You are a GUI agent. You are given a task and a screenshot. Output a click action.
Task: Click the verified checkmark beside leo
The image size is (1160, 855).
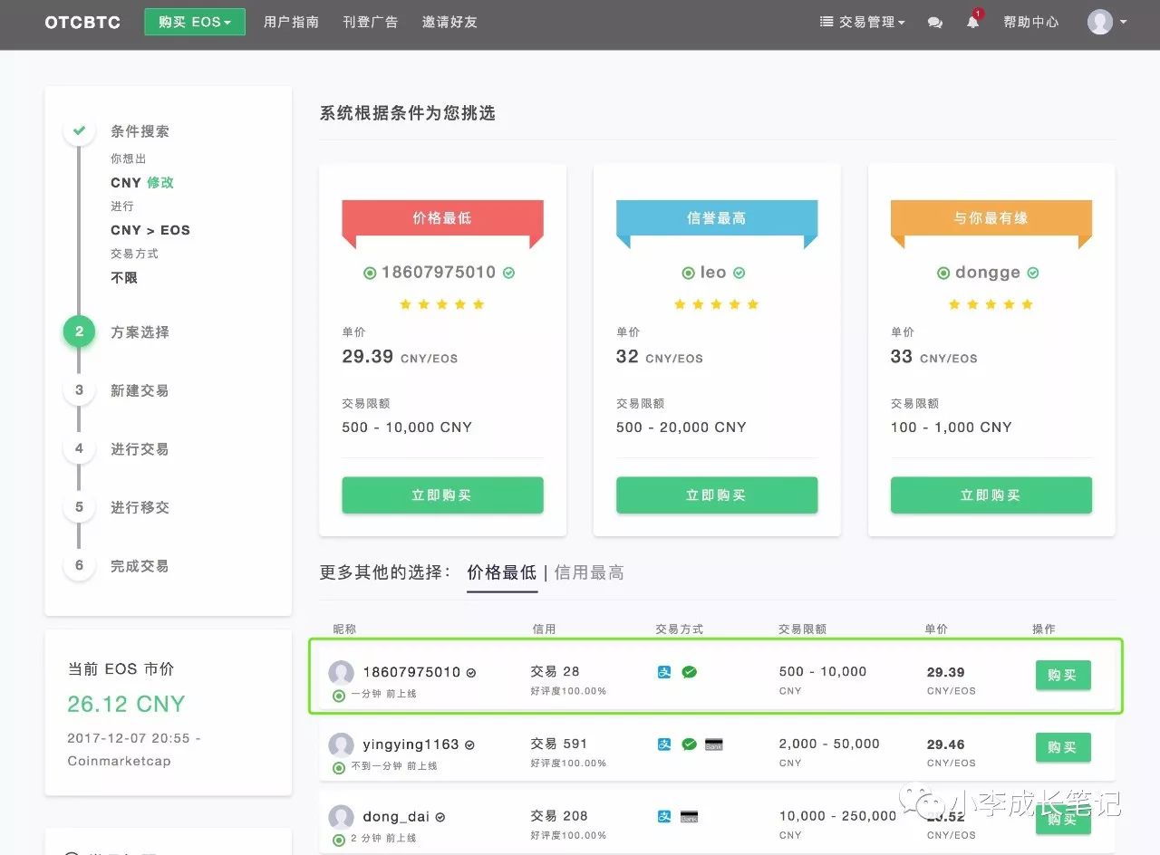pyautogui.click(x=739, y=273)
